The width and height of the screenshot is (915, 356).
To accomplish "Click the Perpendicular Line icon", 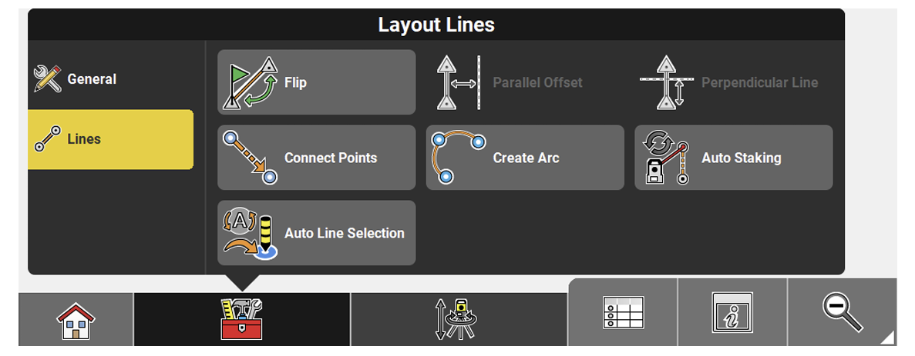I will point(666,82).
